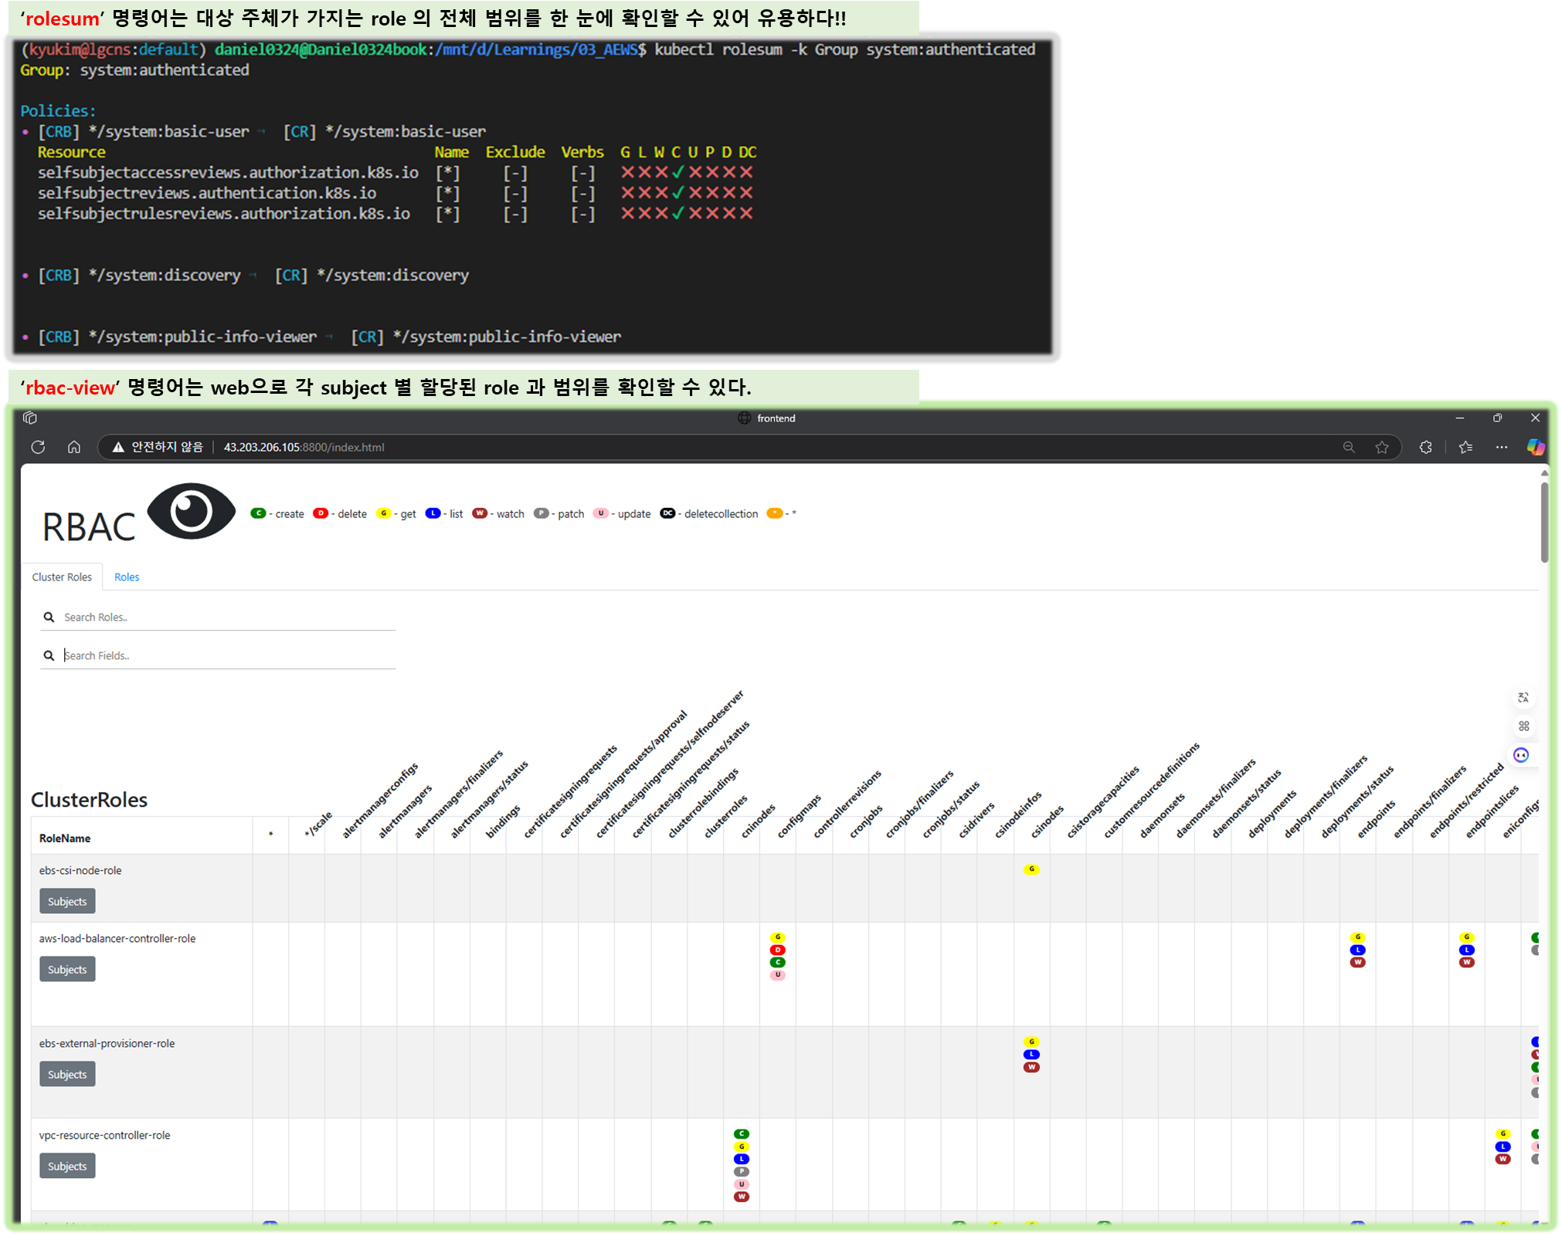1562x1236 pixels.
Task: Click the not-secure warning triangle icon
Action: (118, 447)
